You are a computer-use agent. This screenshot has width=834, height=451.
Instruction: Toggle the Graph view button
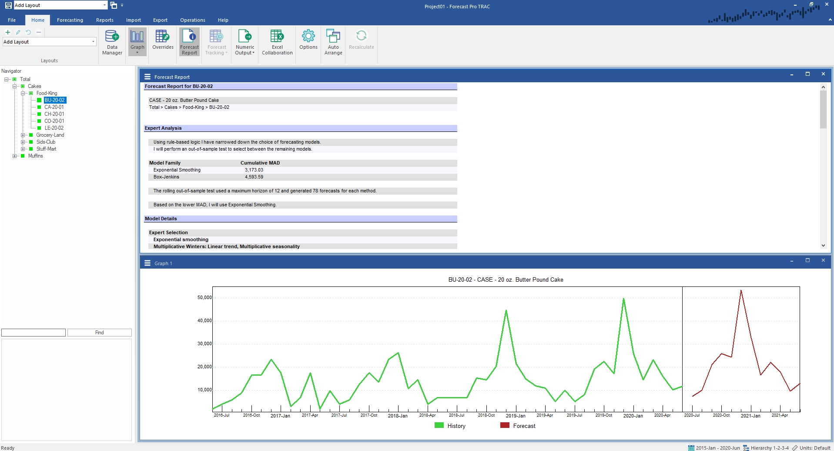137,42
